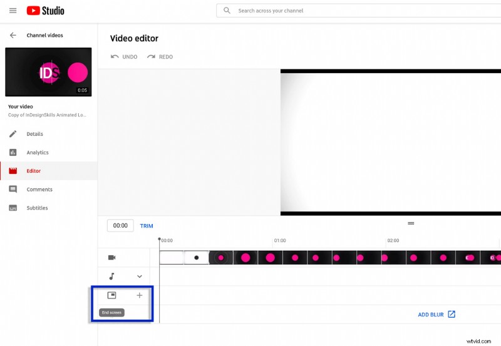Open Analytics in the sidebar
The width and height of the screenshot is (501, 346).
(49, 152)
